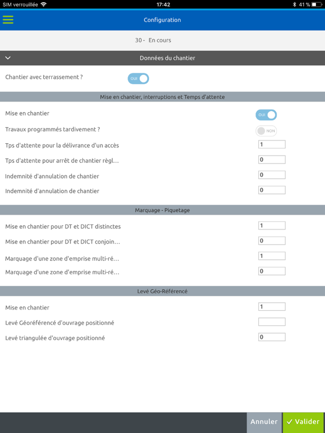Viewport: 325px width, 433px height.
Task: Select the Marquage zone d'emprise field showing 0
Action: pyautogui.click(x=271, y=271)
